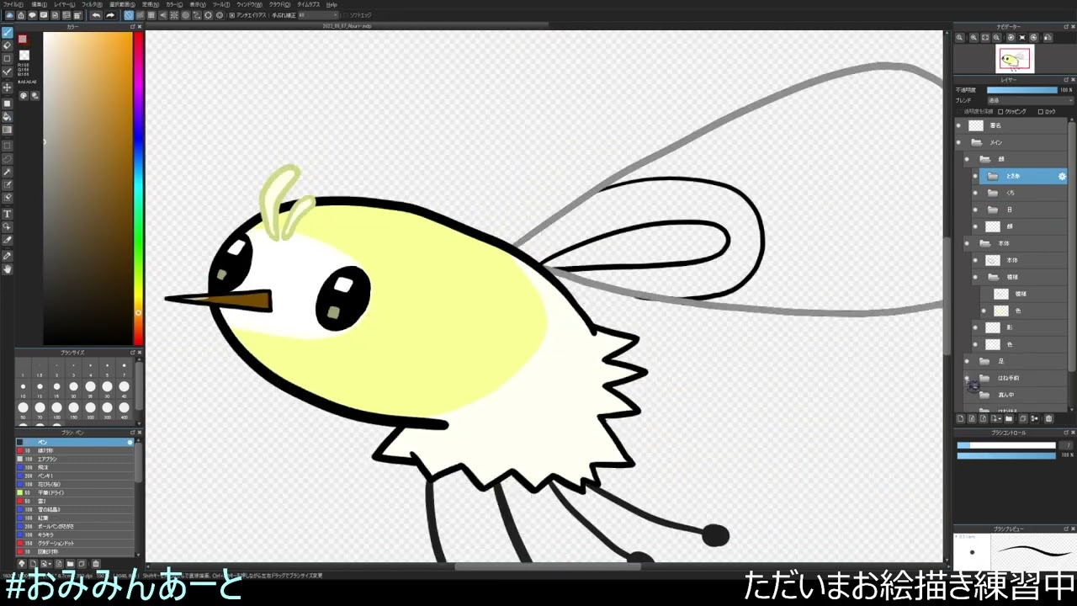Click the Redo arrow in toolbar
Screen dimensions: 1077x606
(109, 15)
